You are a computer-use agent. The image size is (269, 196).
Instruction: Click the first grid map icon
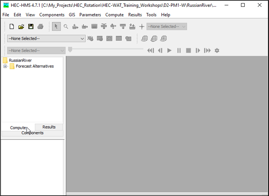145,39
